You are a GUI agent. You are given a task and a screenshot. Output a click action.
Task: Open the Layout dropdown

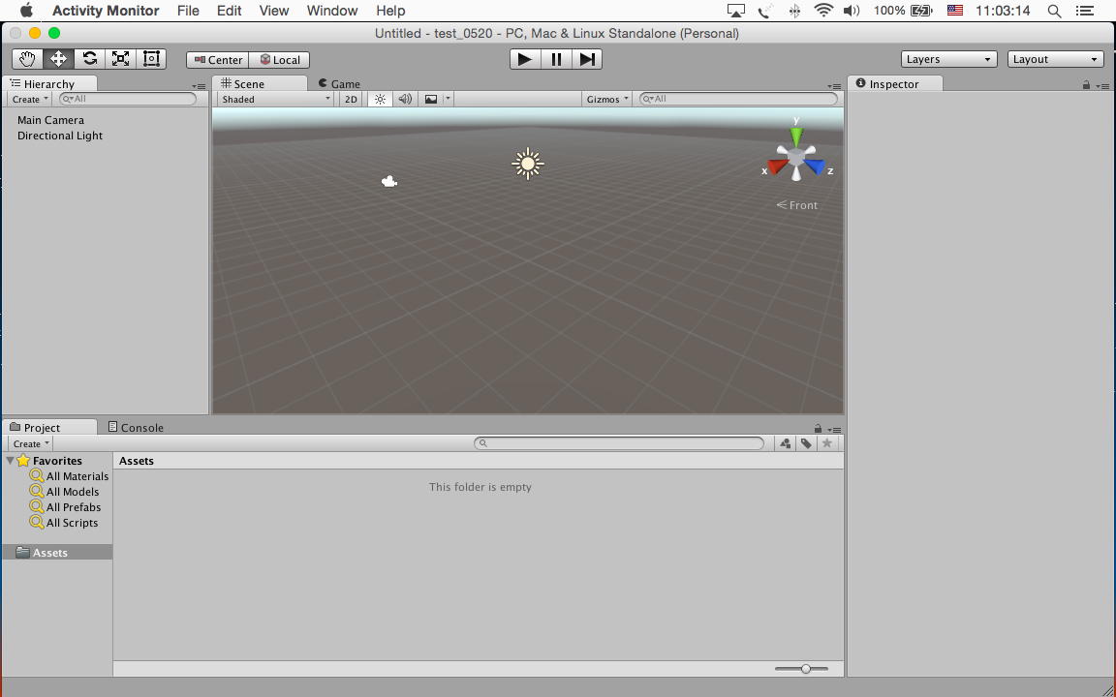click(x=1056, y=59)
